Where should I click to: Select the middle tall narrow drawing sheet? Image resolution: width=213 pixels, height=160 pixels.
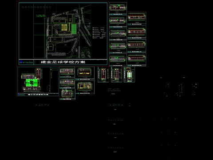pyautogui.click(x=116, y=74)
